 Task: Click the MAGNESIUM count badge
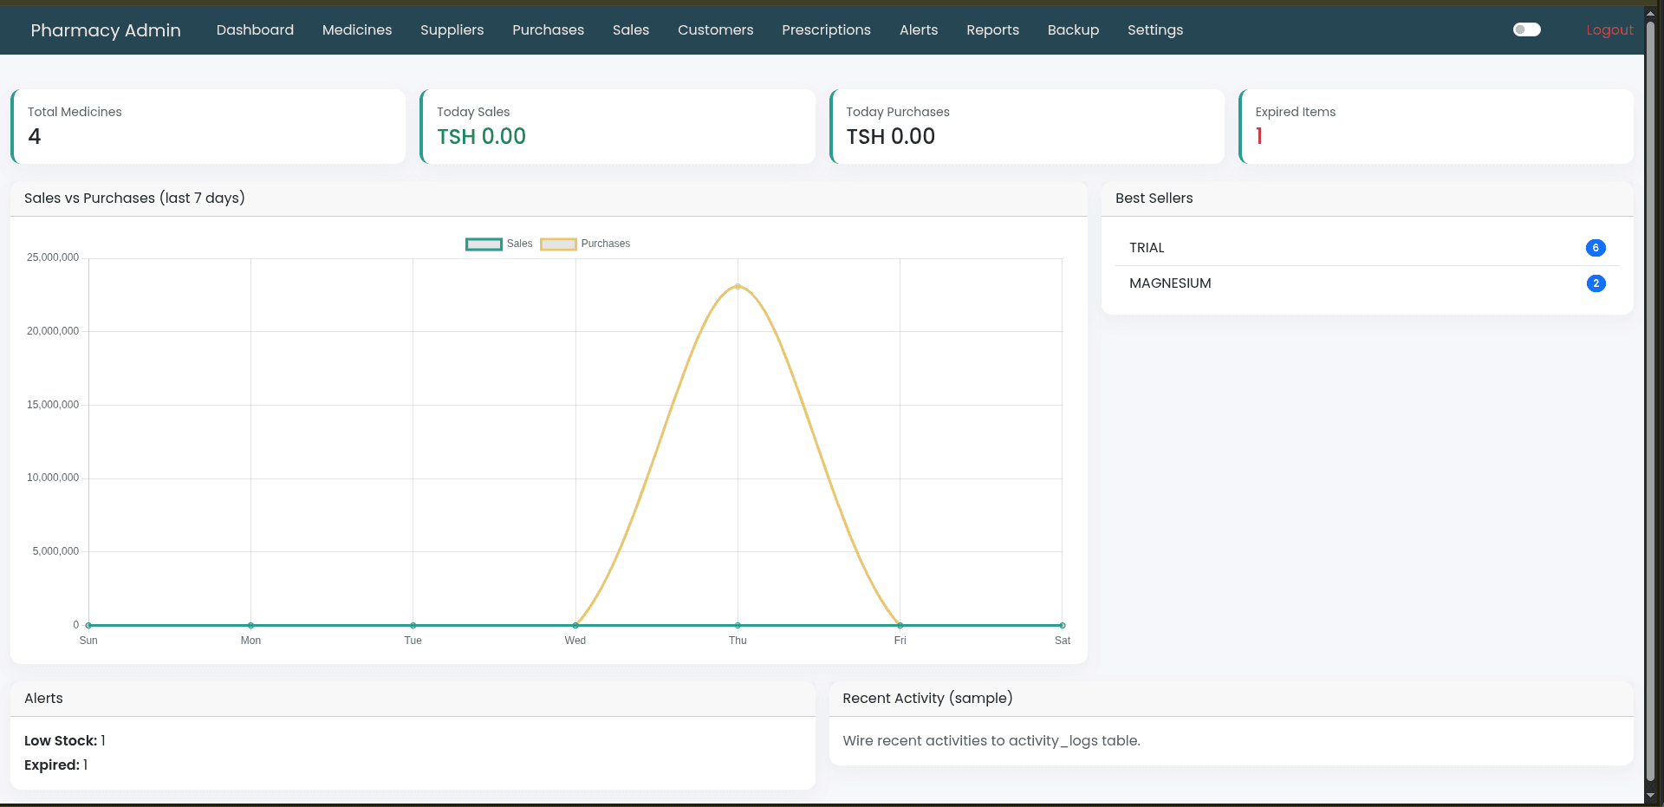pyautogui.click(x=1595, y=283)
